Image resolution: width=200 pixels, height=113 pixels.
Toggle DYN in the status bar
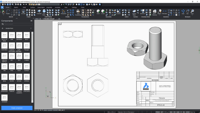174,112
